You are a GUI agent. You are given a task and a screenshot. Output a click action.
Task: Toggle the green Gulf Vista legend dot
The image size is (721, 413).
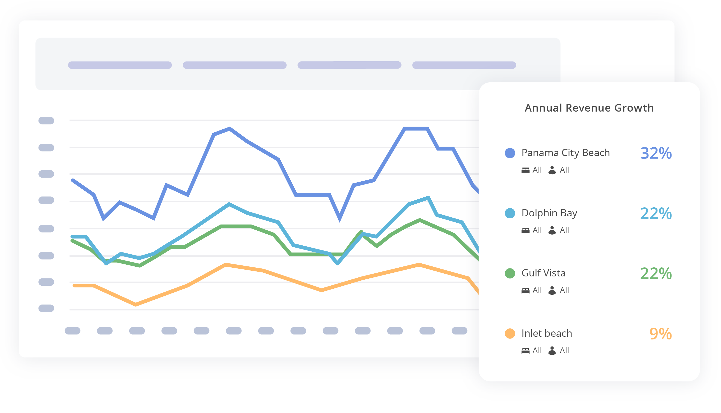[510, 273]
